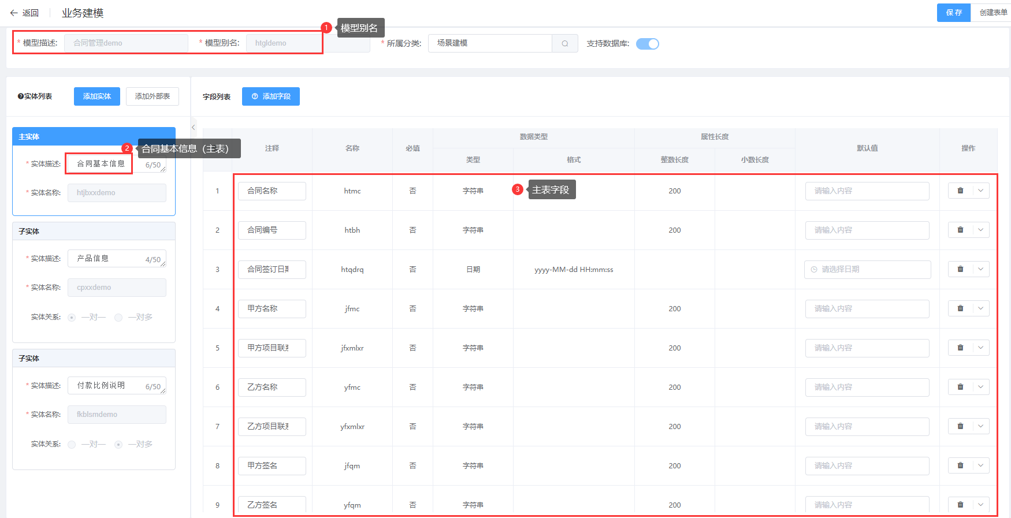Click the date picker for 合同签订日期 default value
1011x518 pixels.
point(867,269)
